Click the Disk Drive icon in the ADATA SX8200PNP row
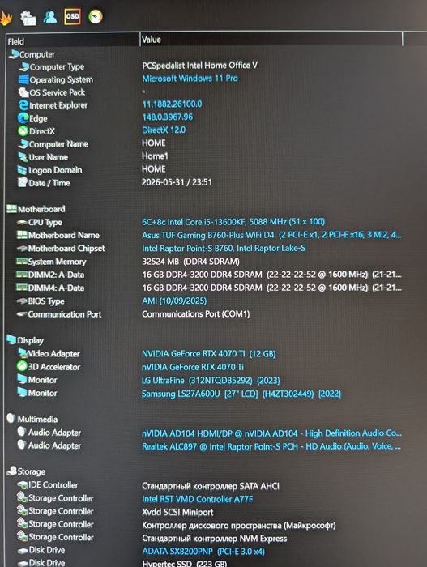This screenshot has height=567, width=427. point(23,550)
